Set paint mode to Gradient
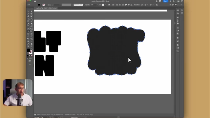The height and width of the screenshot is (118, 210). 30,56
